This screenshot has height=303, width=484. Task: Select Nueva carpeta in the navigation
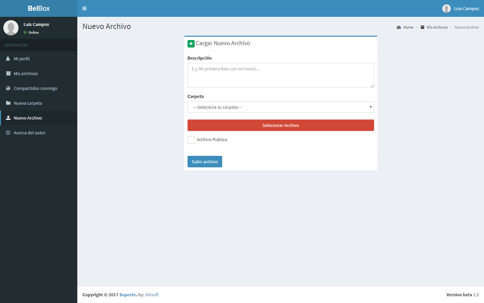[x=39, y=103]
